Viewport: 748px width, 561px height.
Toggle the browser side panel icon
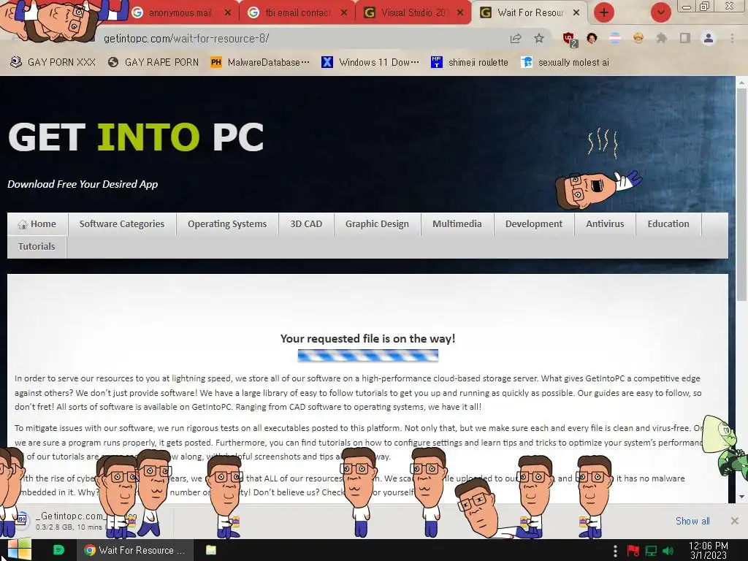(x=685, y=38)
